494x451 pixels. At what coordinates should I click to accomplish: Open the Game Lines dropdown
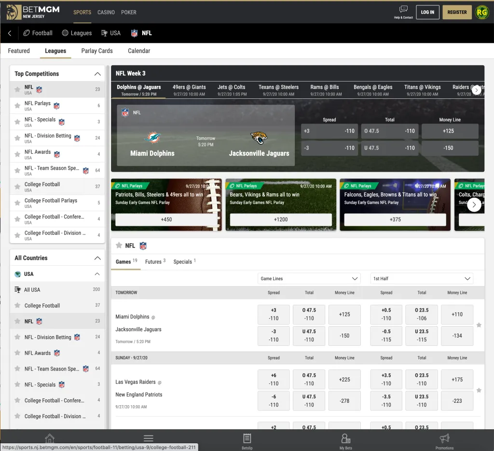[x=309, y=278]
